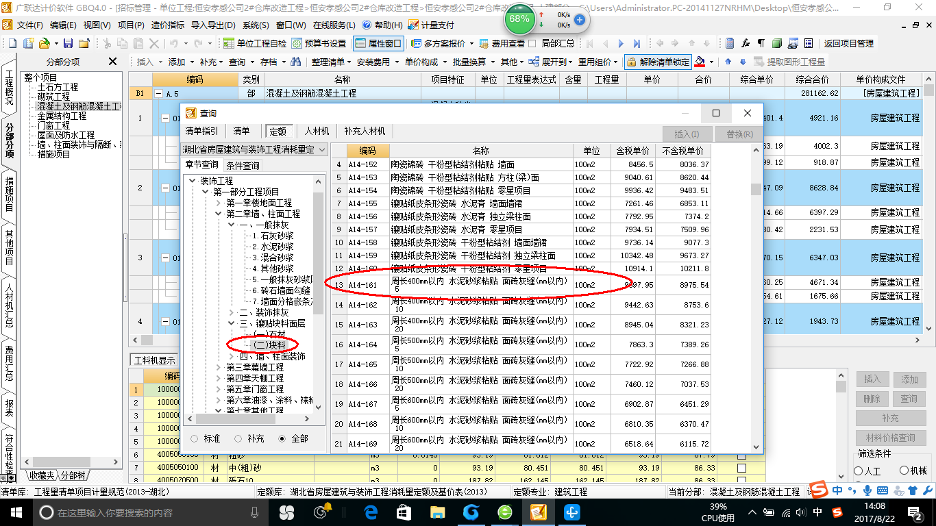
Task: Click the blue move-up arrow icon
Action: [728, 62]
